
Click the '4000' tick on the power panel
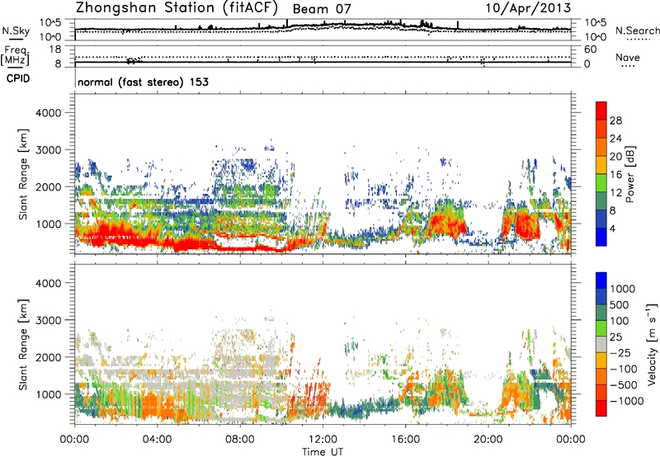pyautogui.click(x=49, y=113)
